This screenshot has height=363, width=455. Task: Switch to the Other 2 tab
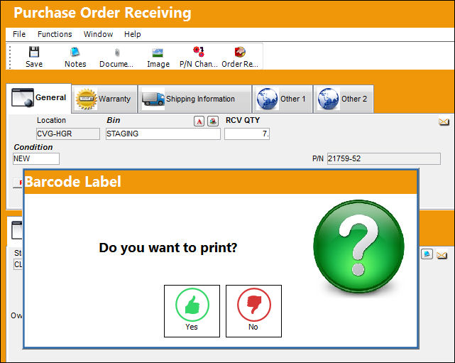[x=344, y=99]
